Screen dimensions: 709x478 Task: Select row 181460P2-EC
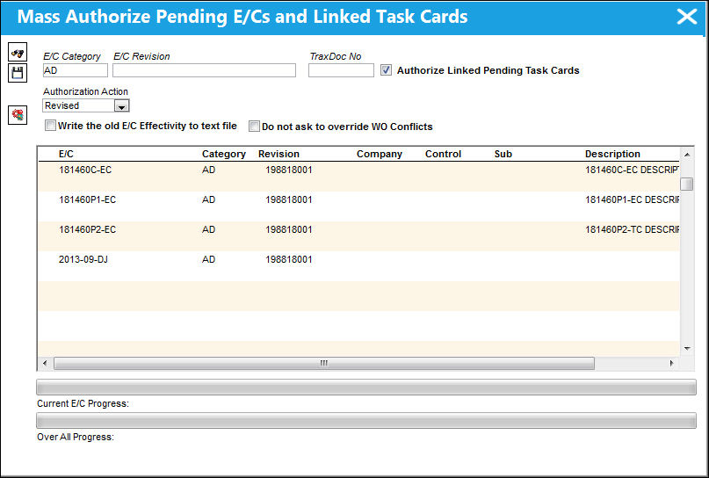pyautogui.click(x=358, y=236)
